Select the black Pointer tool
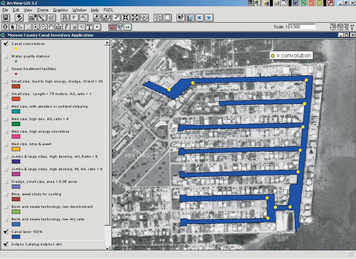Screen dimensions: 356x259 (x=13, y=27)
